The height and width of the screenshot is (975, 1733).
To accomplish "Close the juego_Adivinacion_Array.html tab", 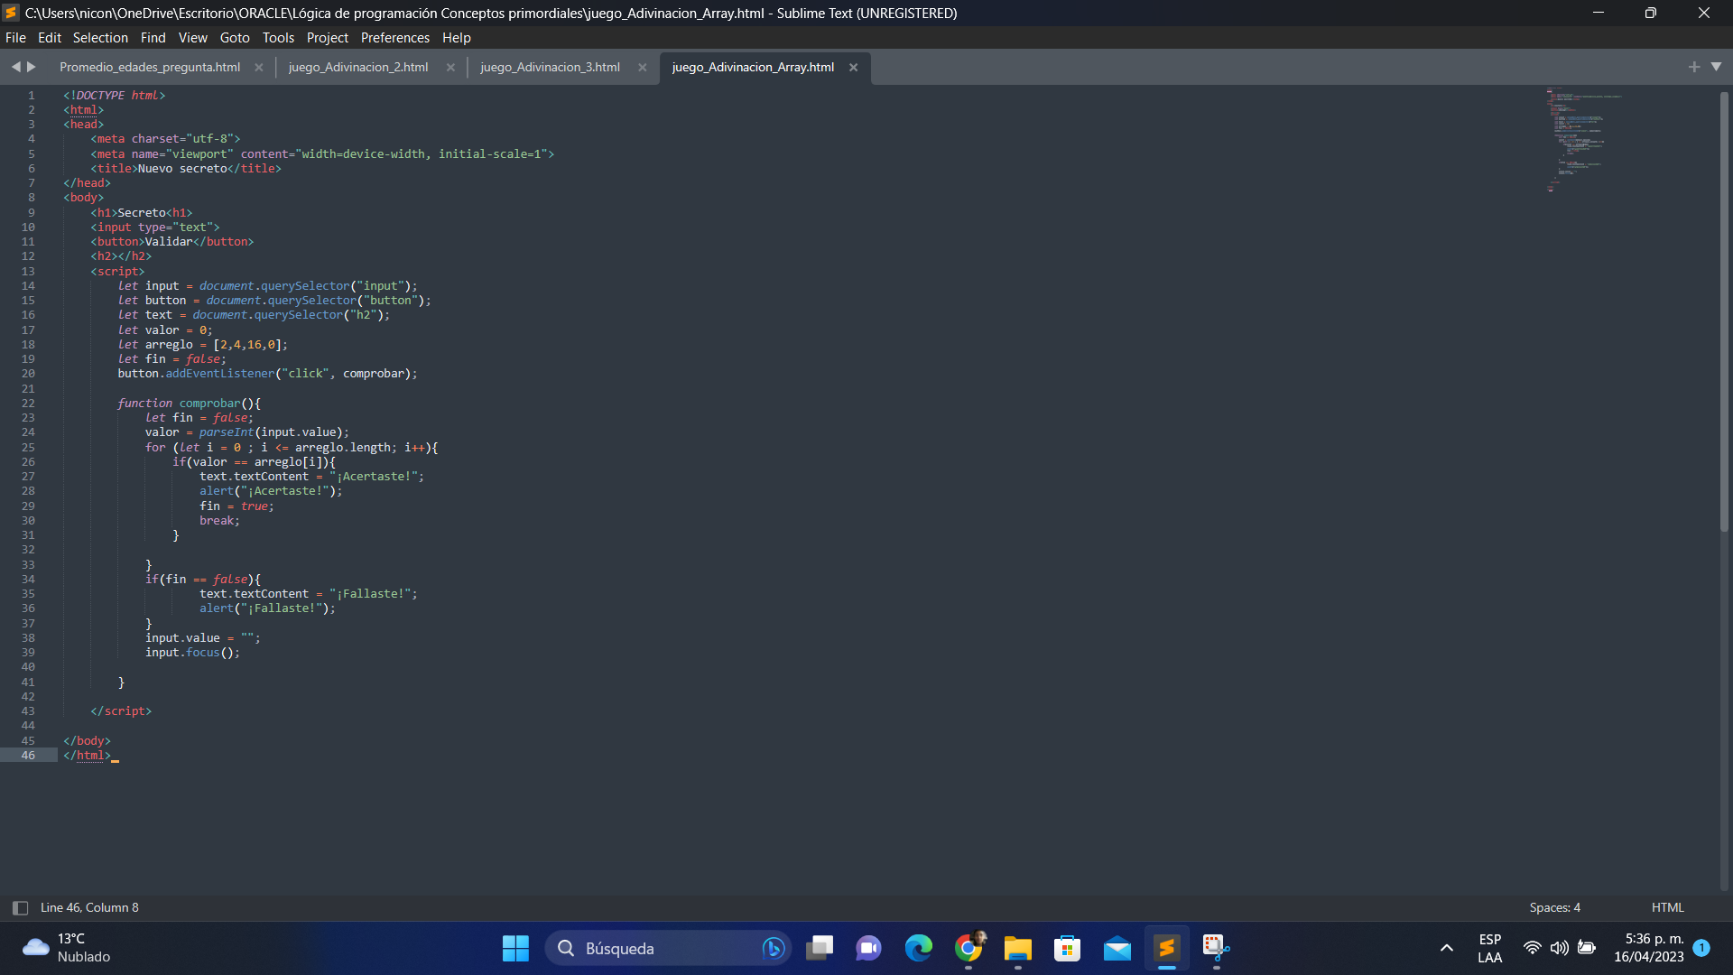I will click(x=853, y=68).
